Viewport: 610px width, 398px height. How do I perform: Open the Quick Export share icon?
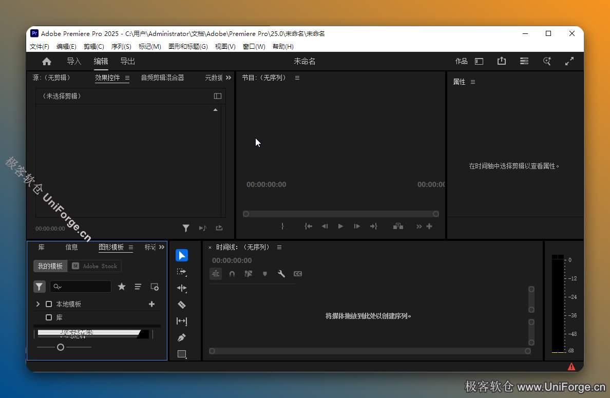coord(502,61)
